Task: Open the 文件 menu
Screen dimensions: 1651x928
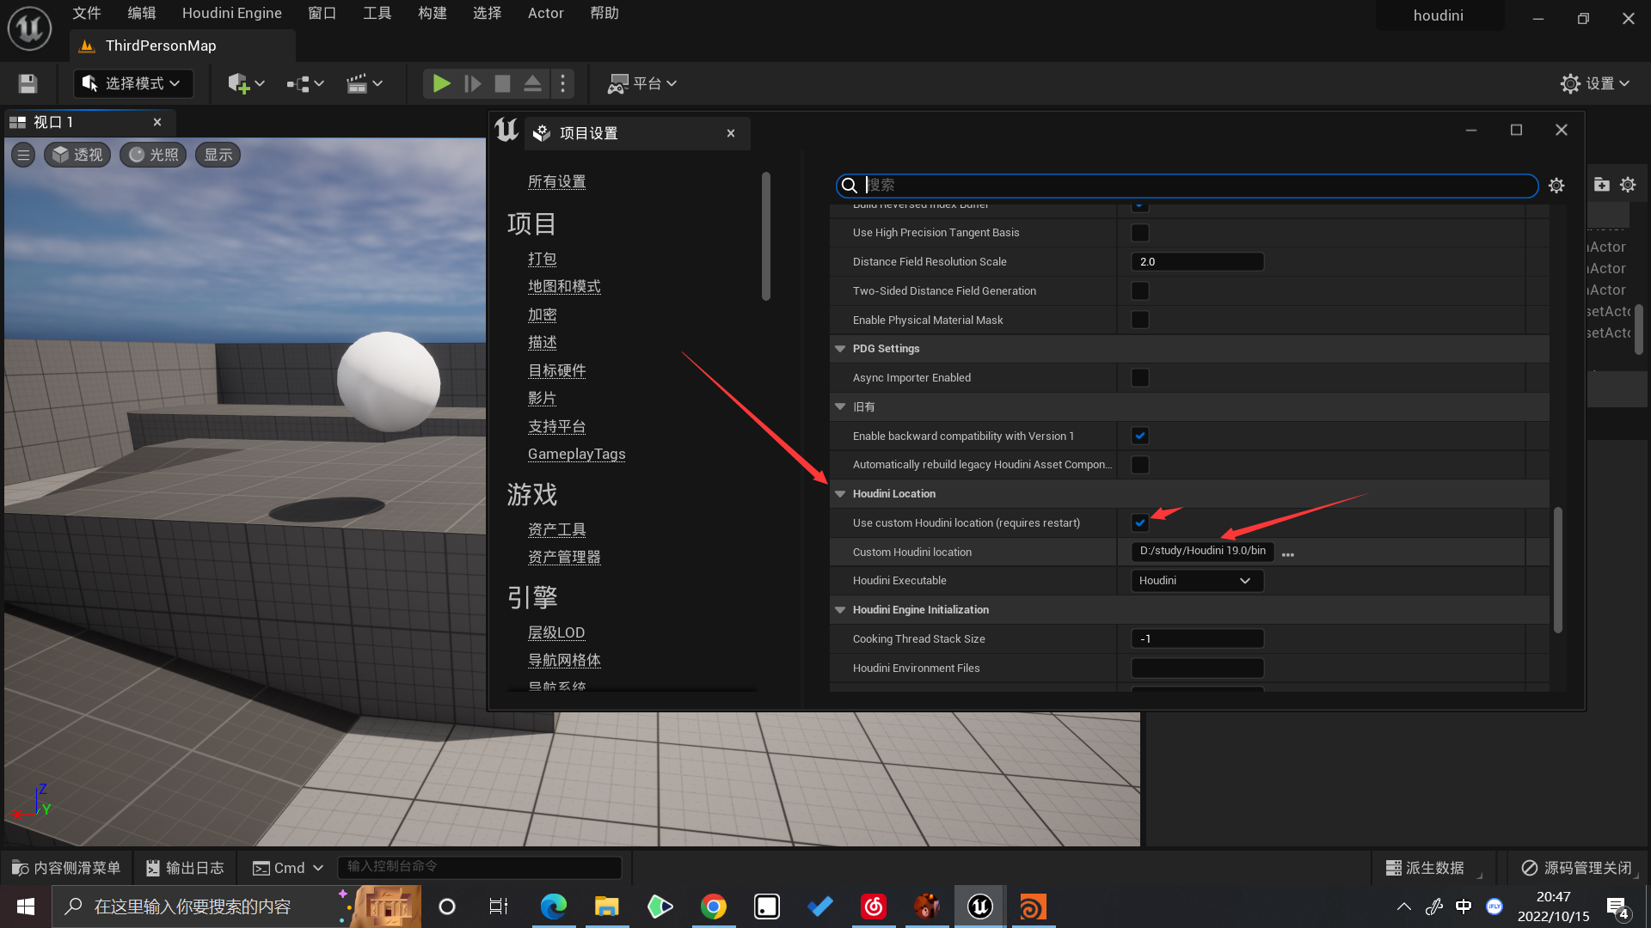Action: 86,13
